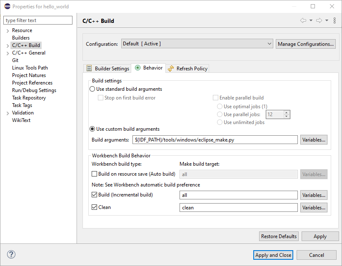Click the Refresh Policy tab icon
Viewport: 342px width, 266px height.
click(171, 68)
